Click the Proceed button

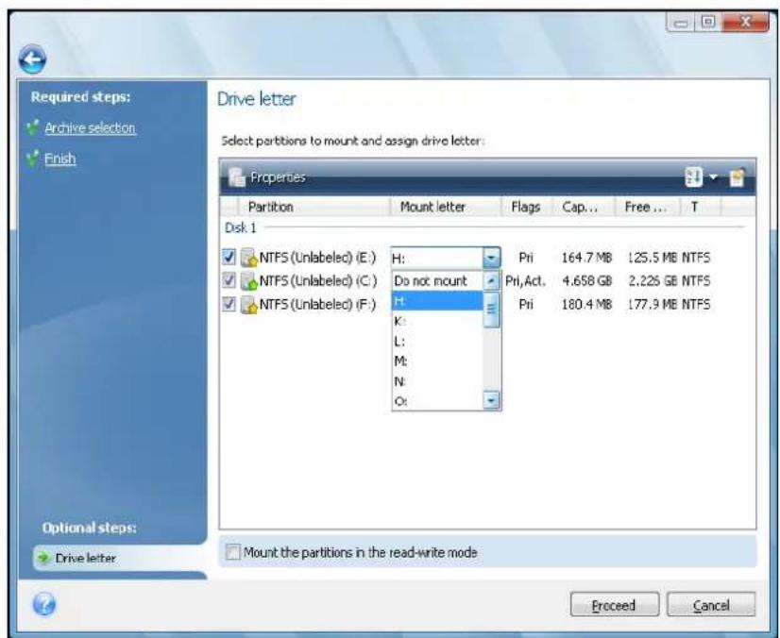click(615, 605)
